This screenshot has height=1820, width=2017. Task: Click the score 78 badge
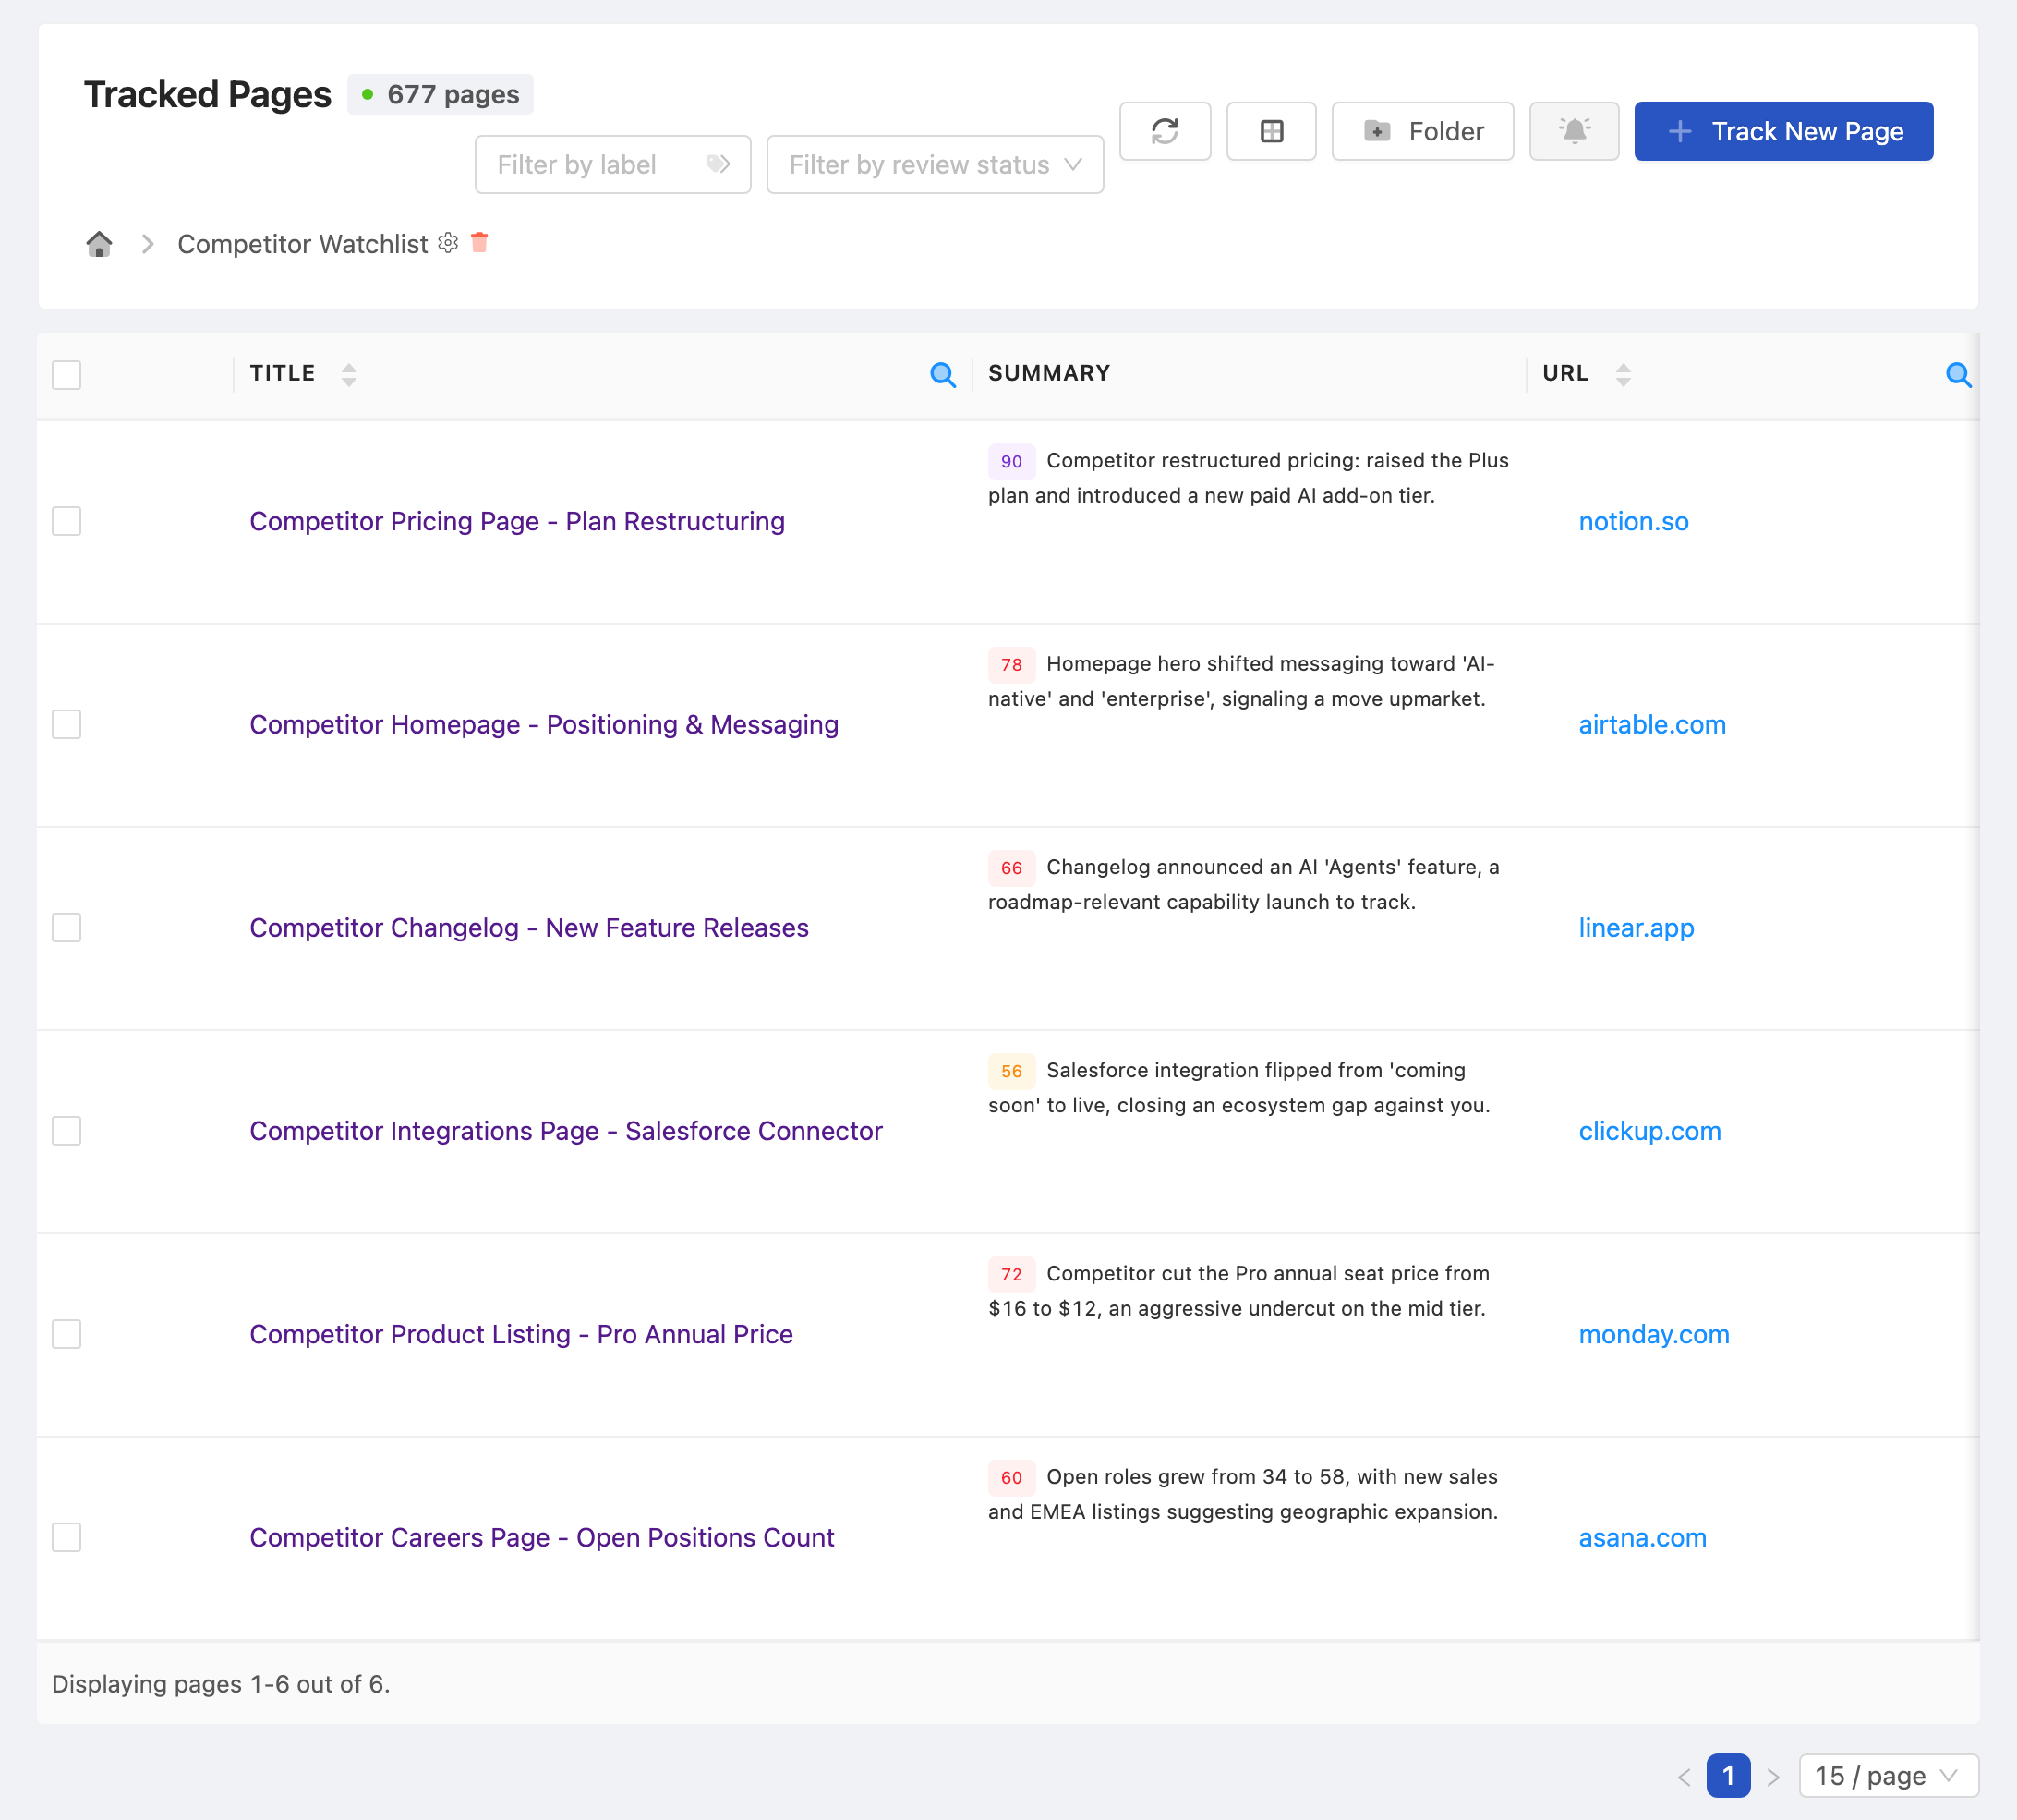tap(1010, 664)
